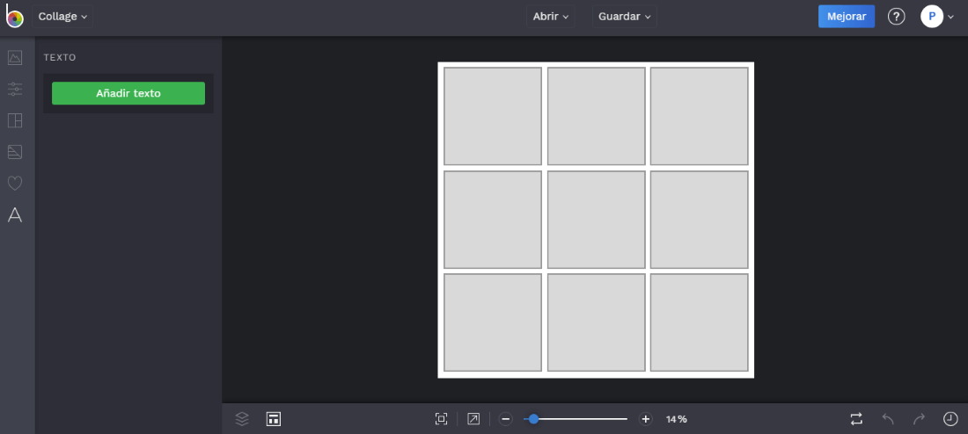Screen dimensions: 968x434
Task: Expand the Collage mode dropdown
Action: [x=62, y=17]
